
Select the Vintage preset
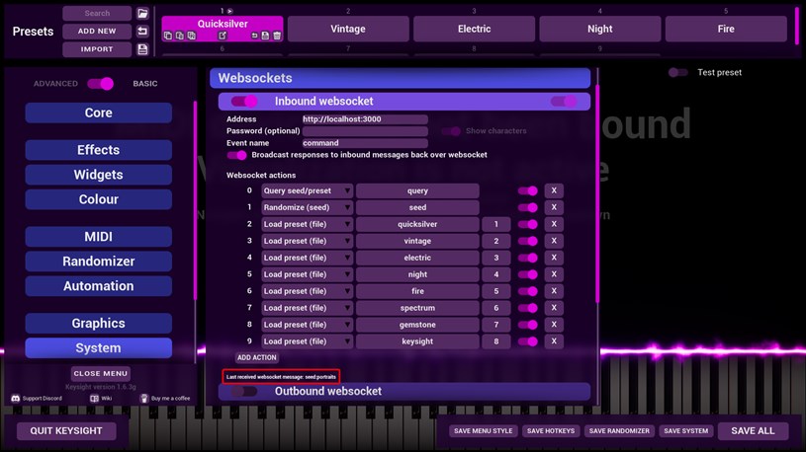(x=348, y=29)
